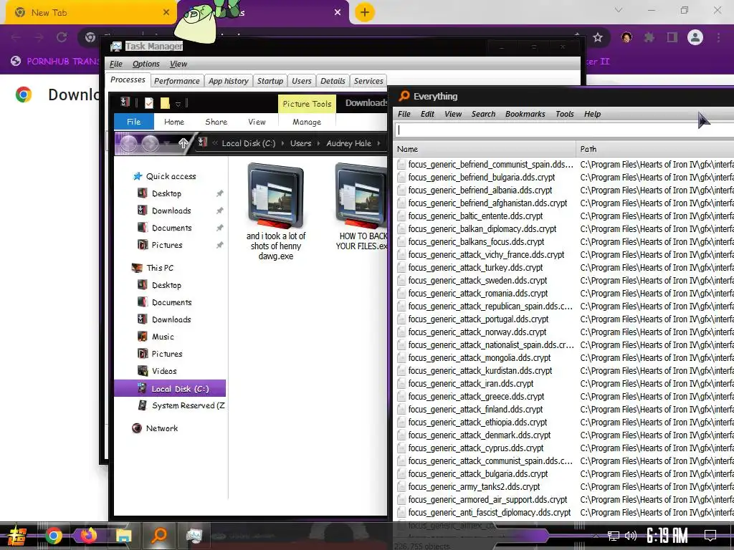Select Quick access in navigation pane
The width and height of the screenshot is (734, 550).
click(171, 176)
